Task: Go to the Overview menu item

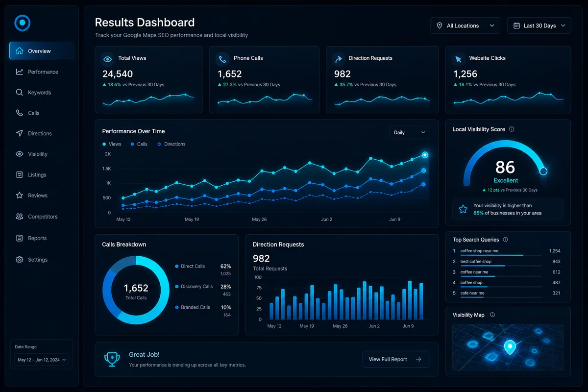Action: 42,51
